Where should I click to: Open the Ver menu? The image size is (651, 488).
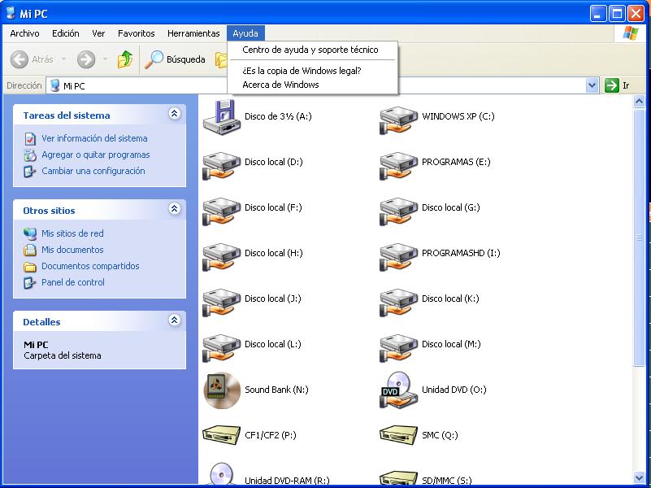click(98, 33)
